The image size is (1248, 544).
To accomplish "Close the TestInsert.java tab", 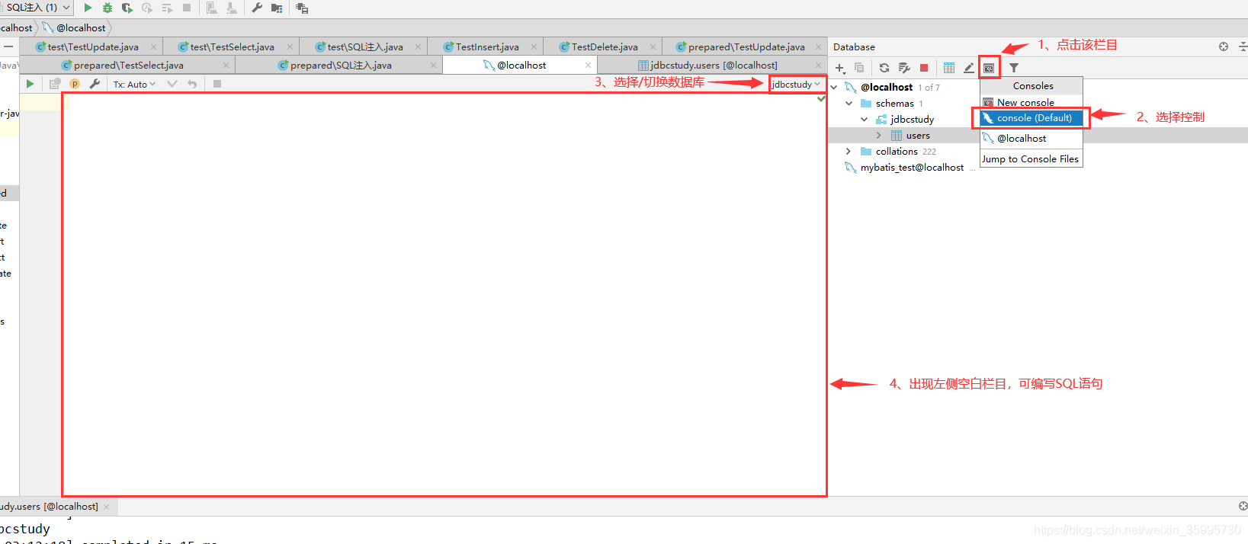I will click(534, 46).
